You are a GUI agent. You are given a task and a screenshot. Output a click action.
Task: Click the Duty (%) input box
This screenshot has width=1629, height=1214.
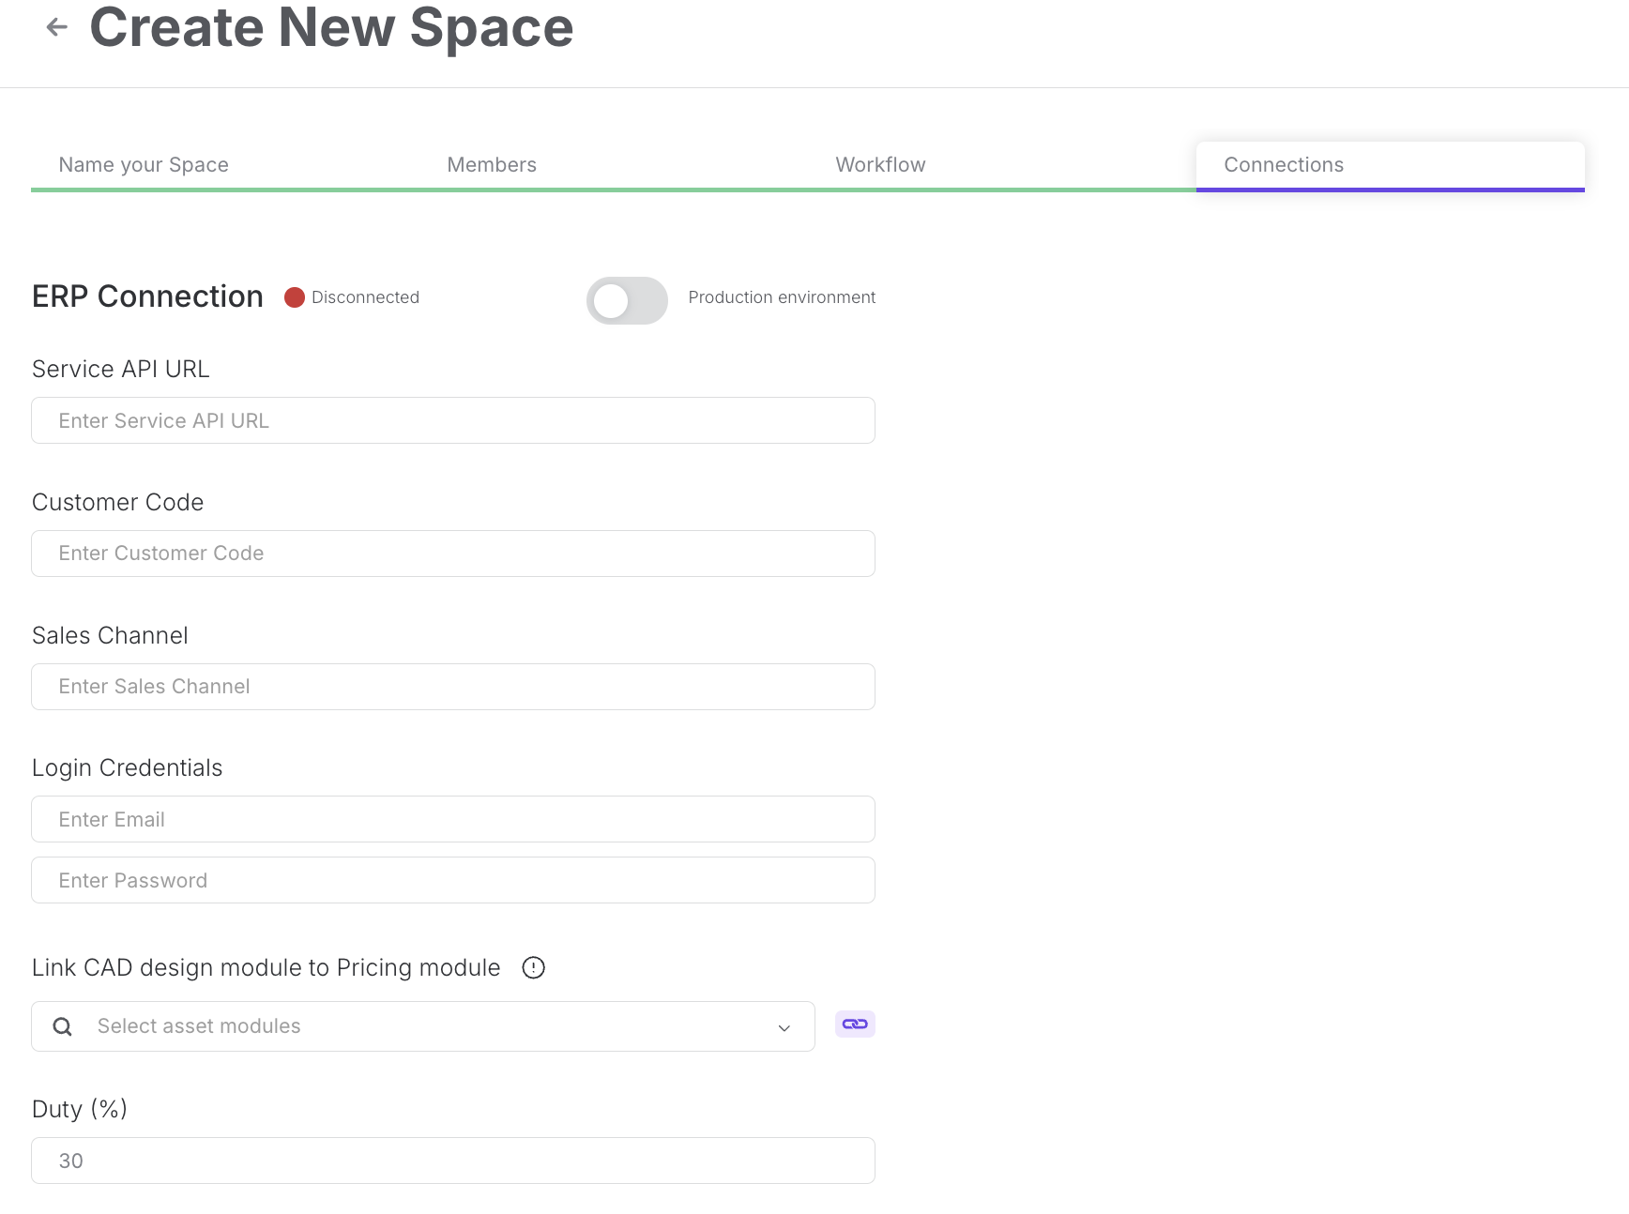453,1161
